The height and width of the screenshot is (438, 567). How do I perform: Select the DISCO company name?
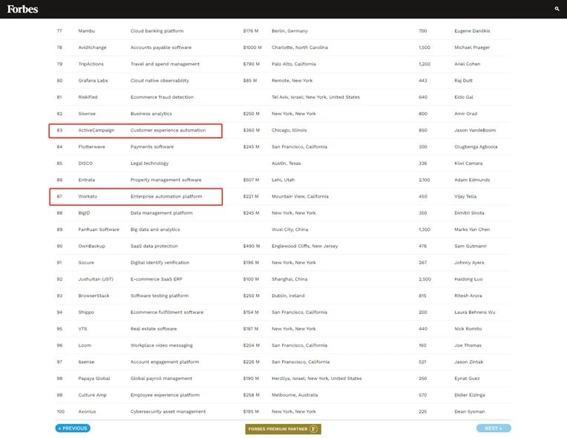(x=85, y=163)
